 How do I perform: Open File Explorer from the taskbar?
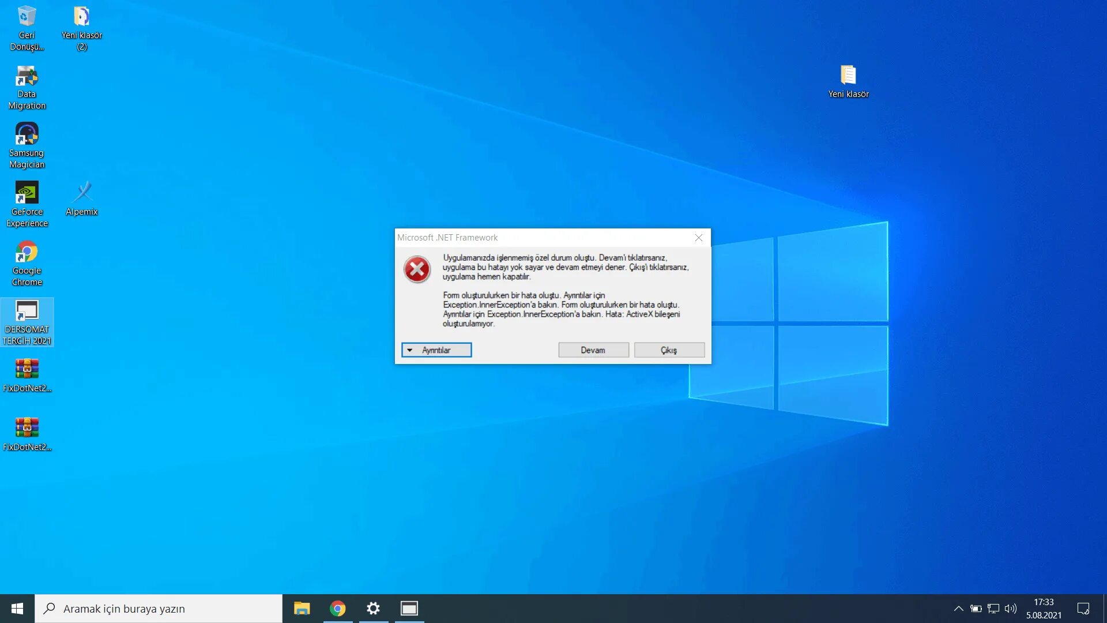[302, 609]
